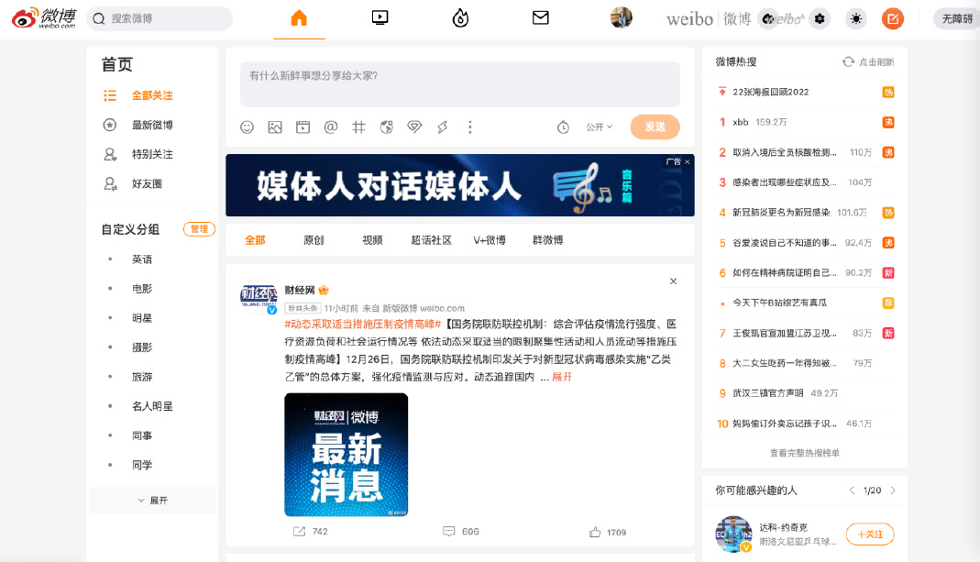Switch to the 视频 feed tab
Viewport: 980px width, 562px height.
pyautogui.click(x=372, y=240)
